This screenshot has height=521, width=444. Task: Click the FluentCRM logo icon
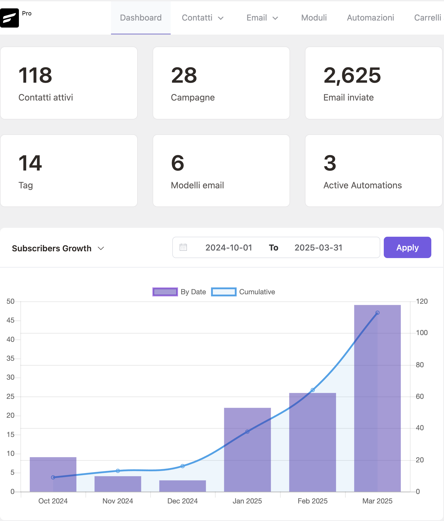pyautogui.click(x=9, y=18)
